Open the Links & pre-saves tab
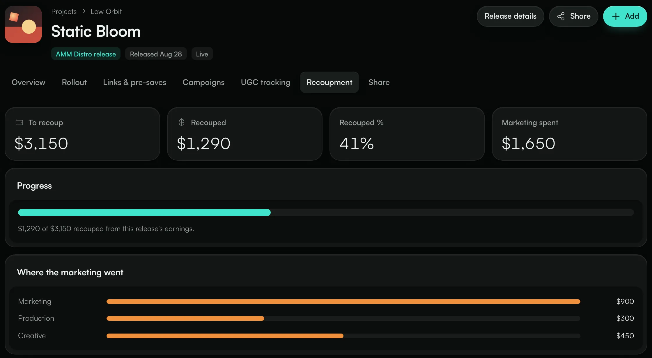Image resolution: width=652 pixels, height=358 pixels. click(134, 82)
